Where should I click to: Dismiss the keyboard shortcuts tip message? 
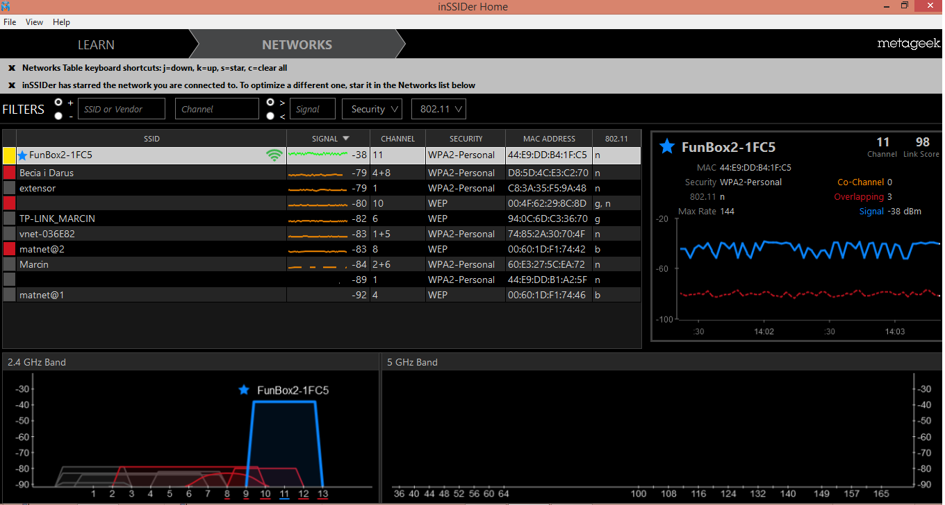pyautogui.click(x=11, y=68)
